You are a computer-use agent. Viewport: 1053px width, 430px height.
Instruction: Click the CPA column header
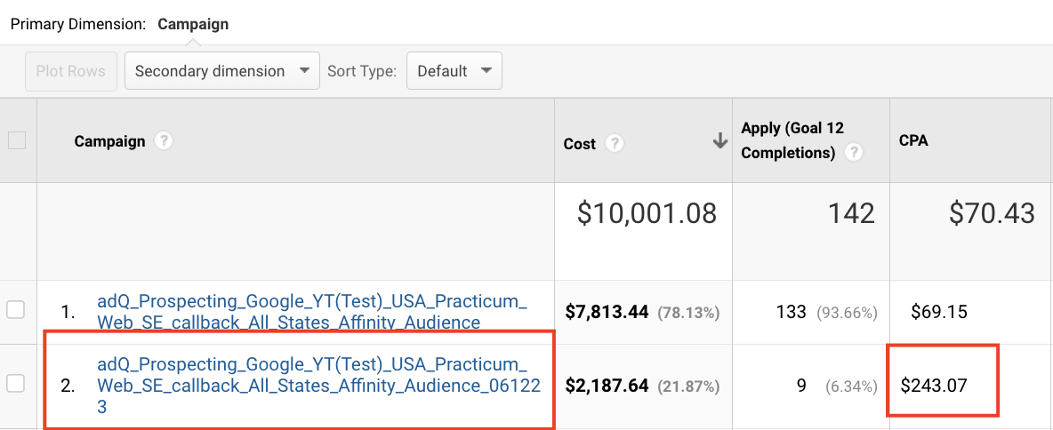point(913,140)
